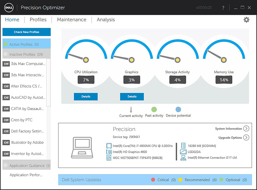Click the laptop Precision illustration
The image size is (257, 190).
point(82,148)
